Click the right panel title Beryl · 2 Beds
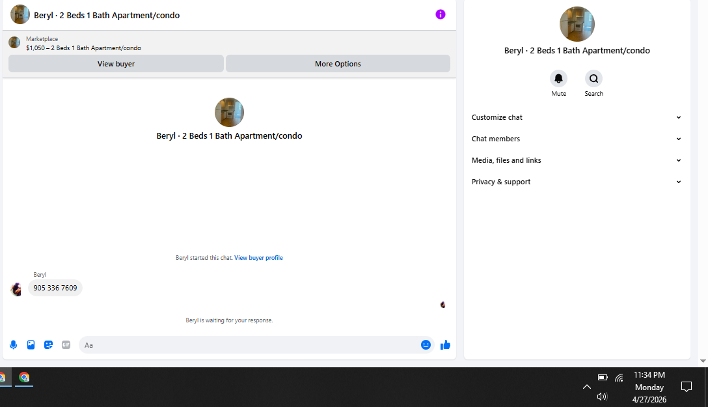708x407 pixels. click(x=577, y=51)
